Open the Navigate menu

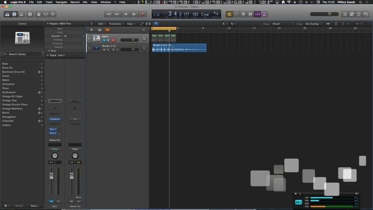coord(61,2)
